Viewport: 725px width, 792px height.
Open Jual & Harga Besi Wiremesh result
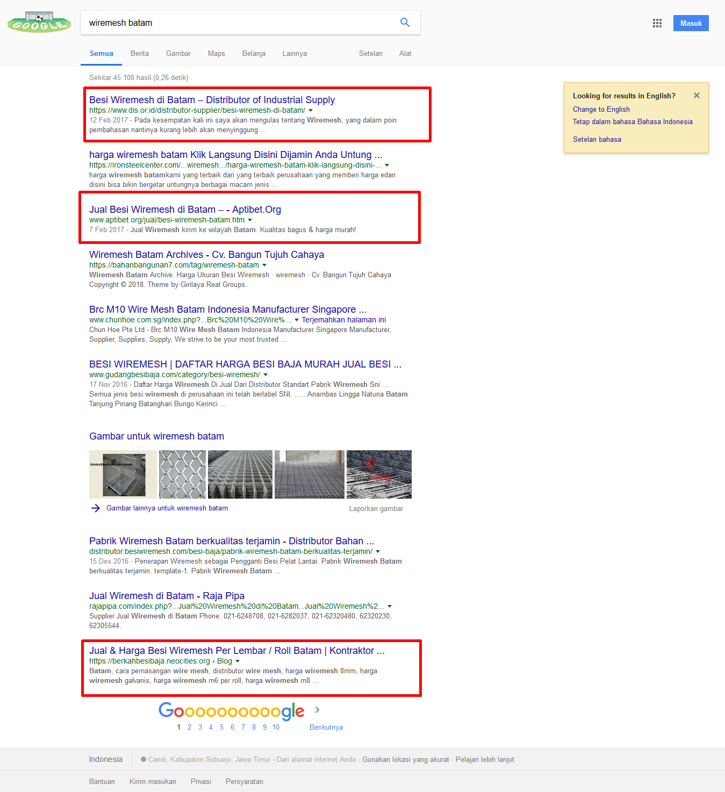[x=237, y=651]
